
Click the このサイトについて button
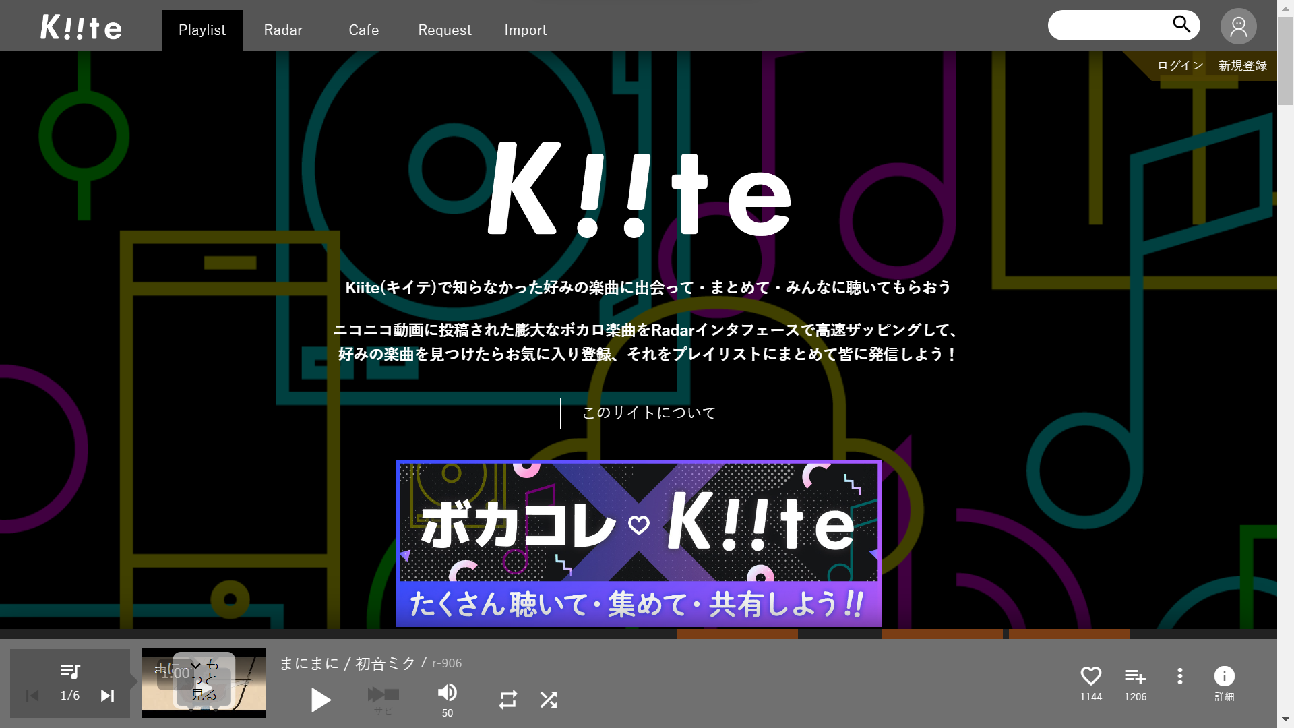pyautogui.click(x=648, y=413)
